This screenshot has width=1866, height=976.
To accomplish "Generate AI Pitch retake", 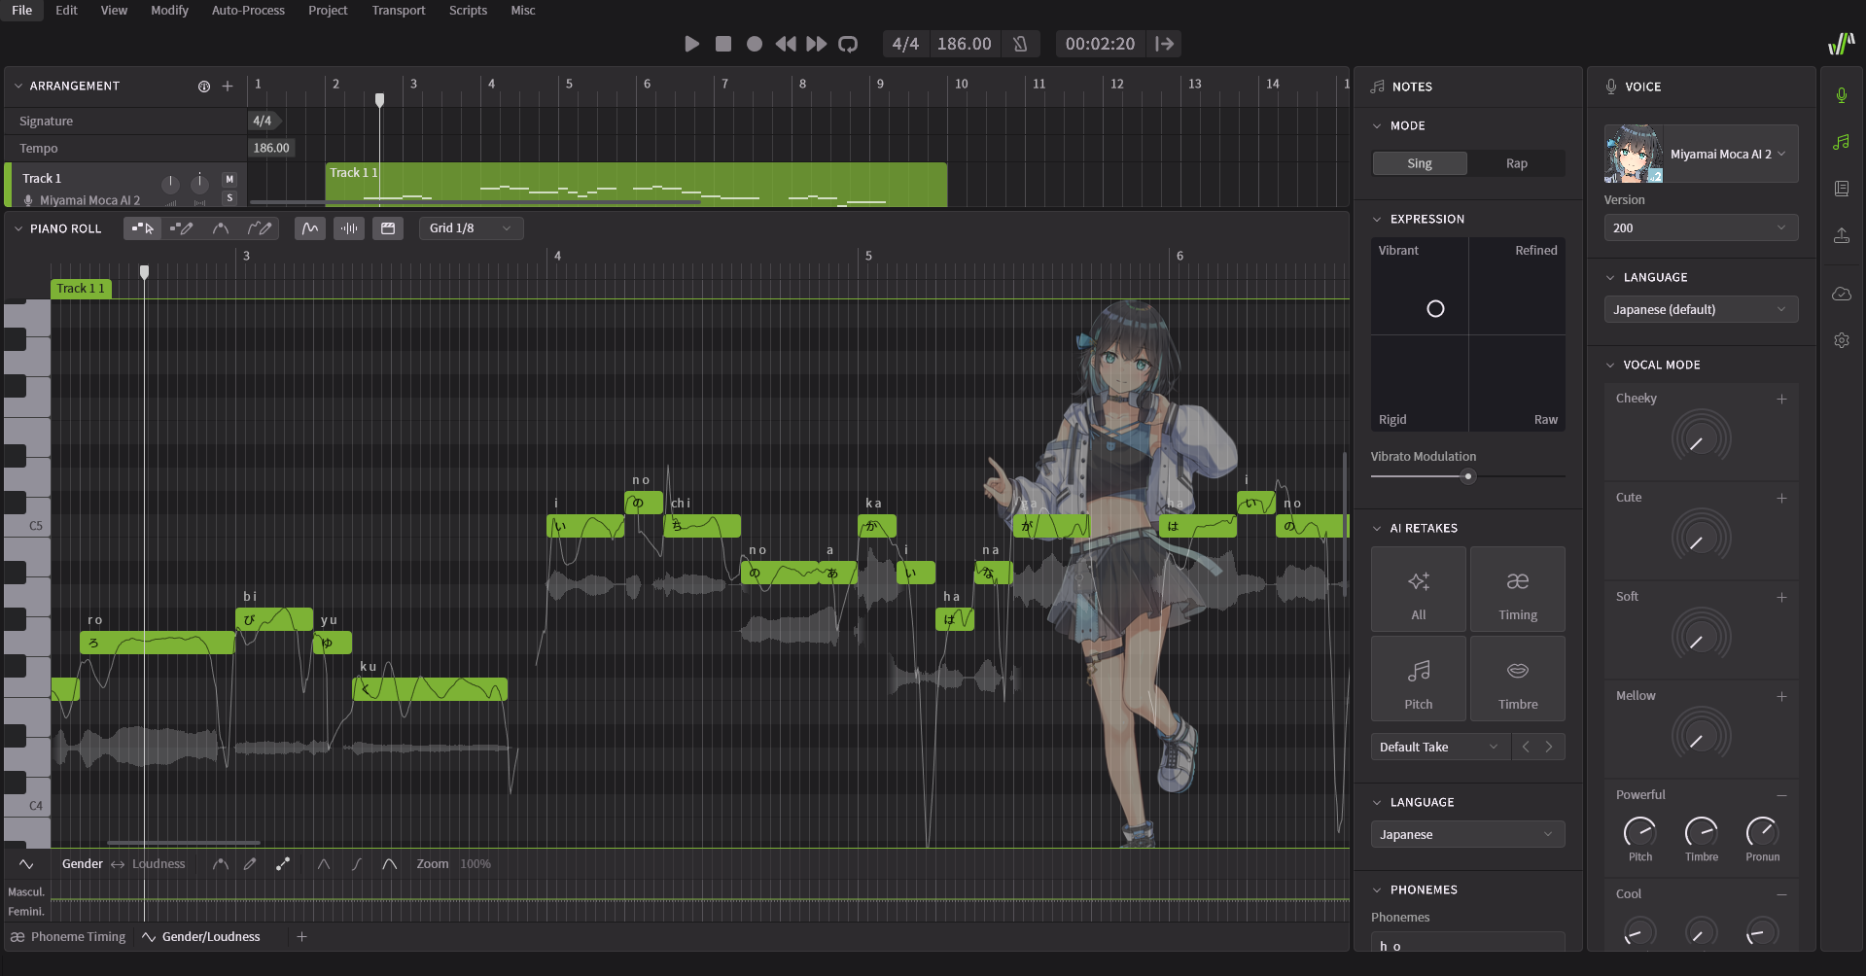I will click(x=1419, y=679).
